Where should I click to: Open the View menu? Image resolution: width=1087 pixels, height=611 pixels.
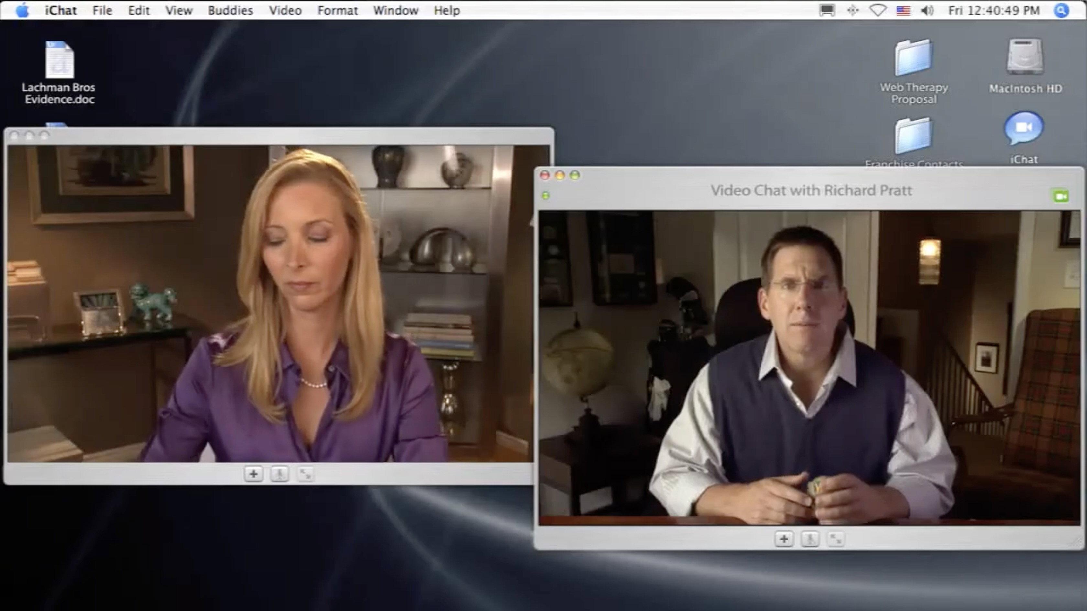click(179, 10)
